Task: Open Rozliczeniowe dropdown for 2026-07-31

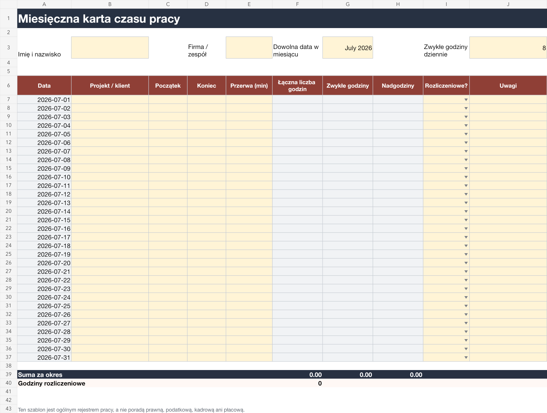Action: click(466, 357)
